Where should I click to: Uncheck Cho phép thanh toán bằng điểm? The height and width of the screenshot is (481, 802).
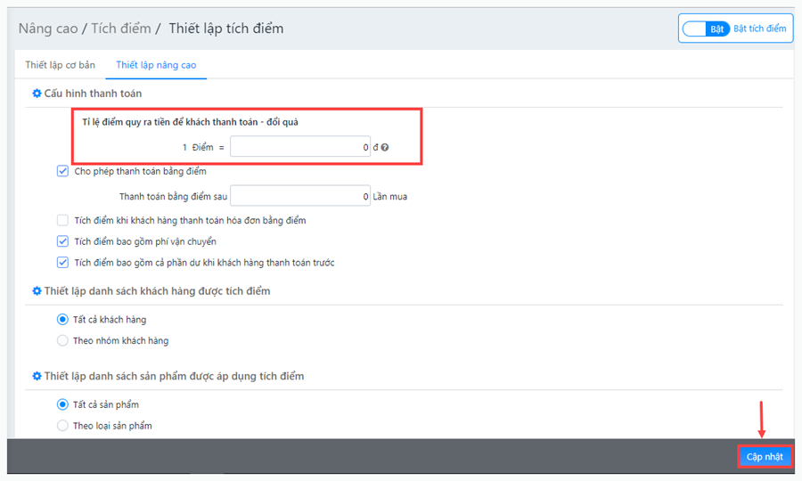[62, 171]
